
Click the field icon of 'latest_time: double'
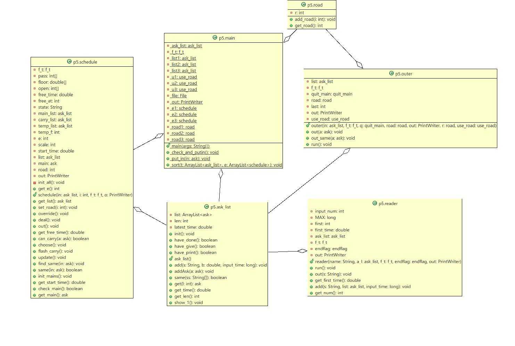click(x=171, y=227)
